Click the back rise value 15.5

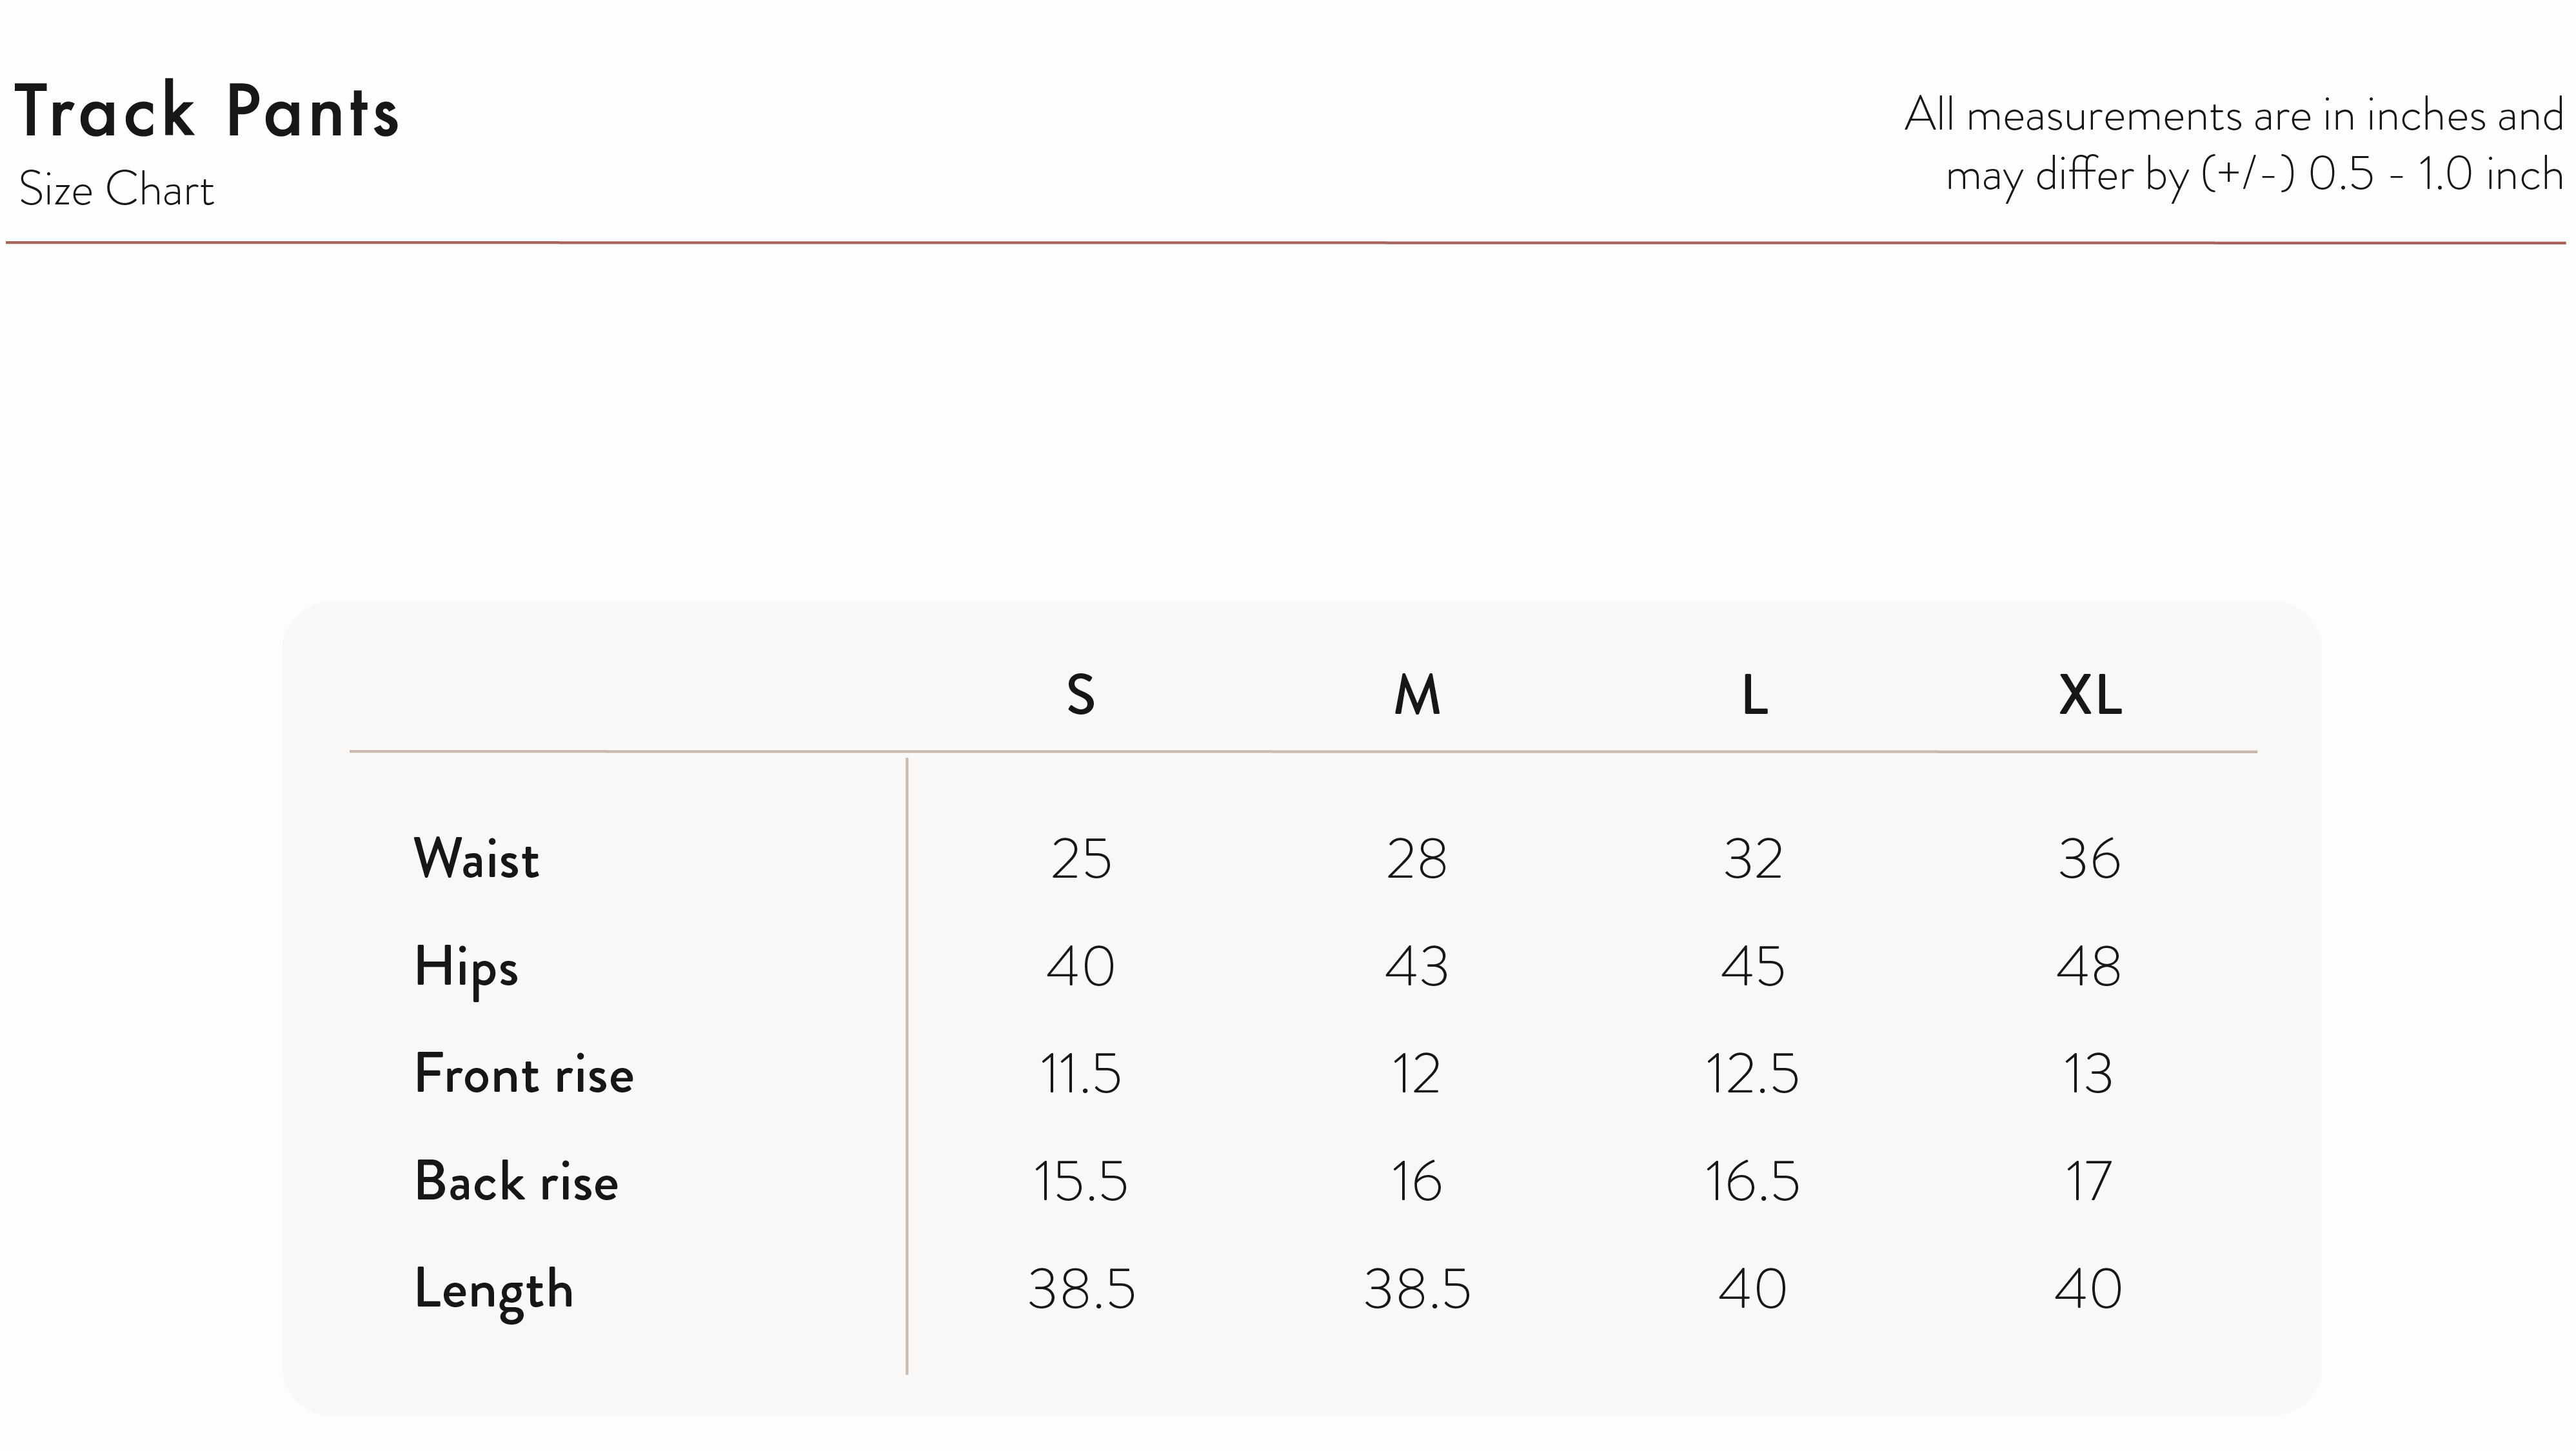pyautogui.click(x=1080, y=1181)
